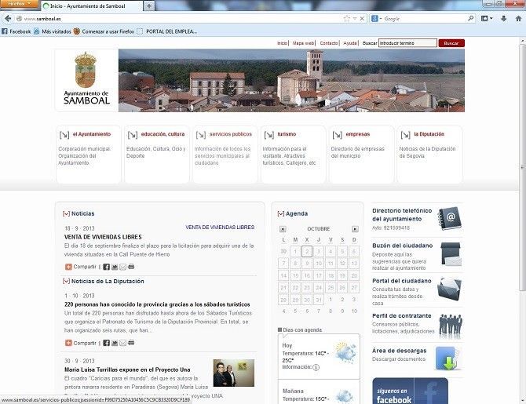
Task: Bookmark this page with the star icon
Action: tap(347, 18)
